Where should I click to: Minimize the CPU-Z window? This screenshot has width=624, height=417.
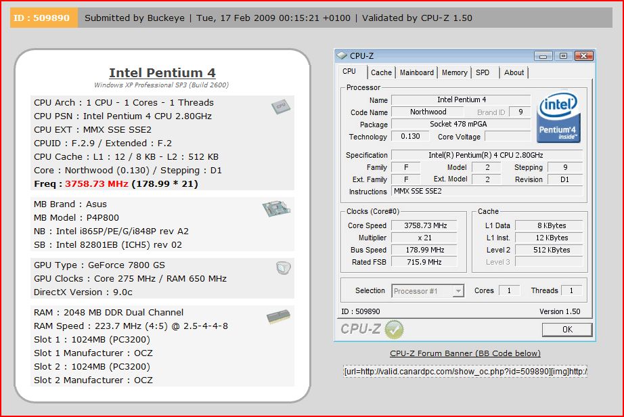pos(543,56)
